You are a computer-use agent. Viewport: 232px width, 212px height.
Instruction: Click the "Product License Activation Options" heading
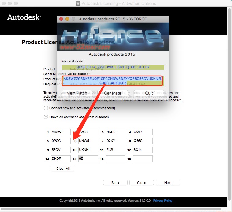pyautogui.click(x=68, y=42)
